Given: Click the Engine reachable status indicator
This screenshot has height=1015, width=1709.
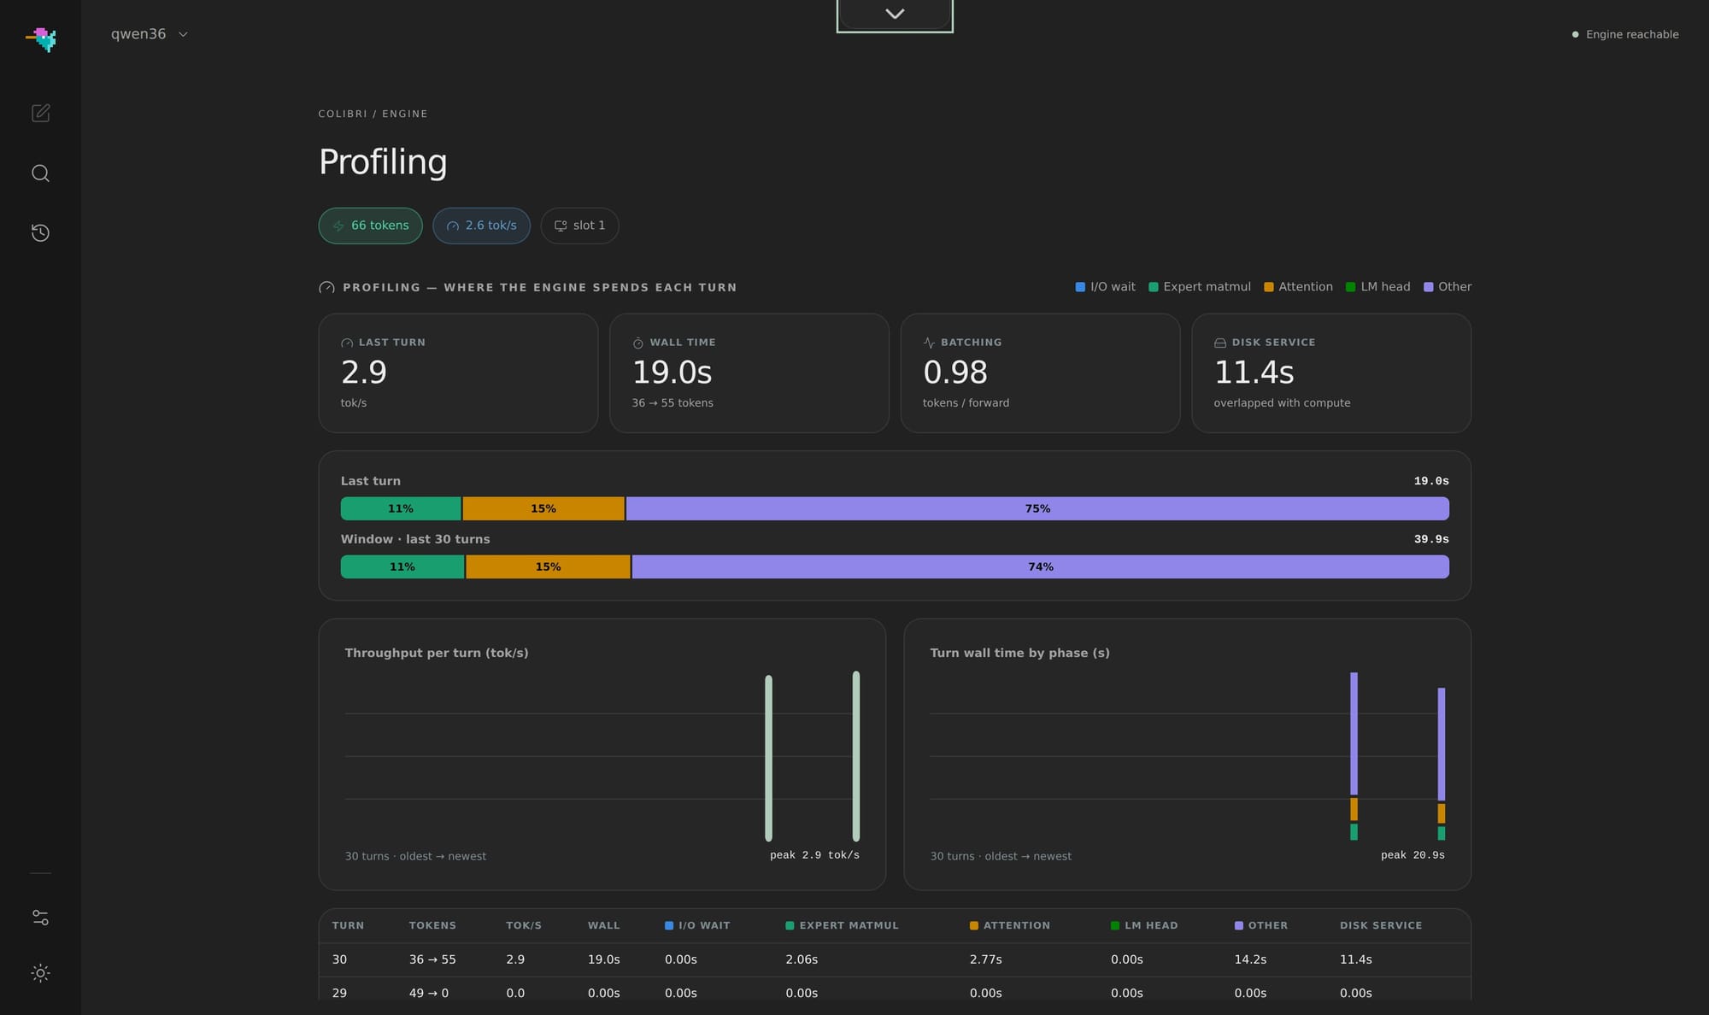Looking at the screenshot, I should [x=1625, y=34].
